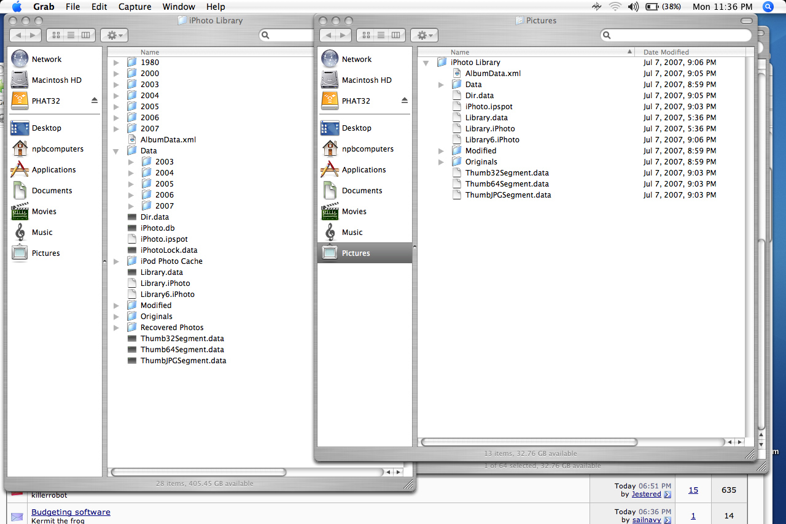
Task: Open Network in Pictures window sidebar
Action: 346,60
